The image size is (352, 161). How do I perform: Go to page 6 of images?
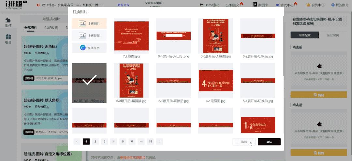[x=132, y=141]
